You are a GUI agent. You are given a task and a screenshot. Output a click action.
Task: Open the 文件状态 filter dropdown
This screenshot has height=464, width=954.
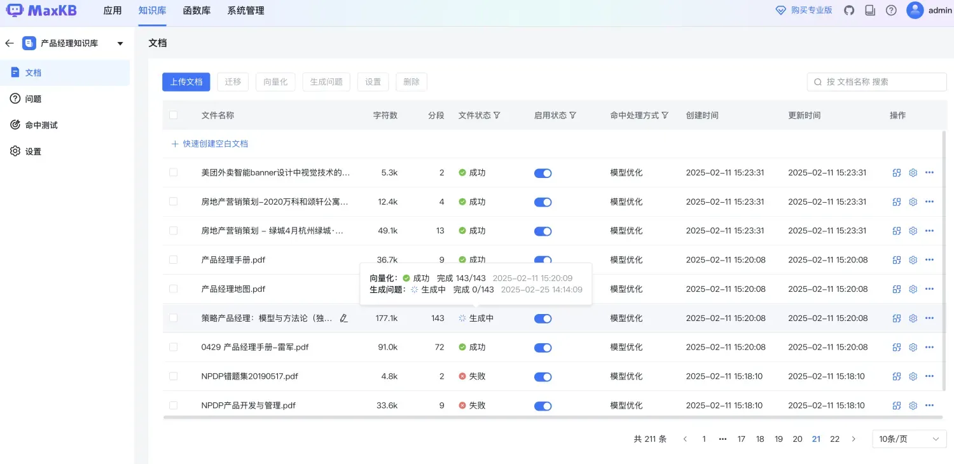tap(496, 115)
